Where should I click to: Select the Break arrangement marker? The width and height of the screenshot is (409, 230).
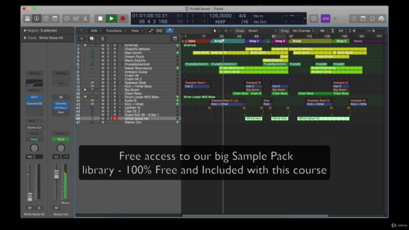point(310,41)
